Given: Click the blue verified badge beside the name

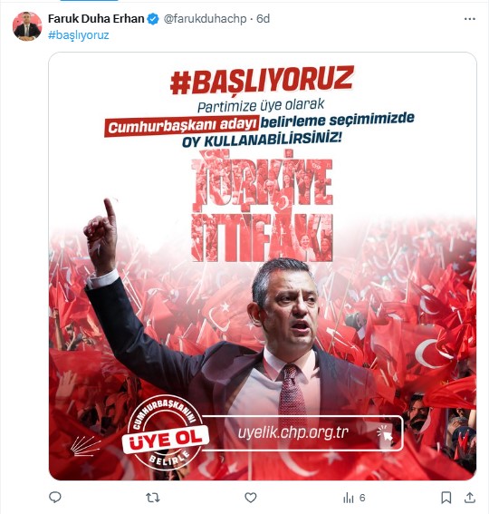Looking at the screenshot, I should point(153,19).
